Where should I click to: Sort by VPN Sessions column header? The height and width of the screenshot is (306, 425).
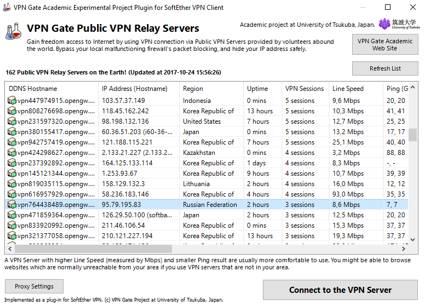pyautogui.click(x=305, y=89)
